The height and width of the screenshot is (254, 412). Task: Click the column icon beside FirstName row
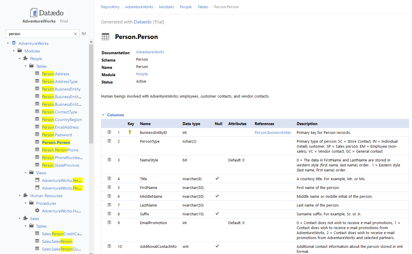[109, 187]
